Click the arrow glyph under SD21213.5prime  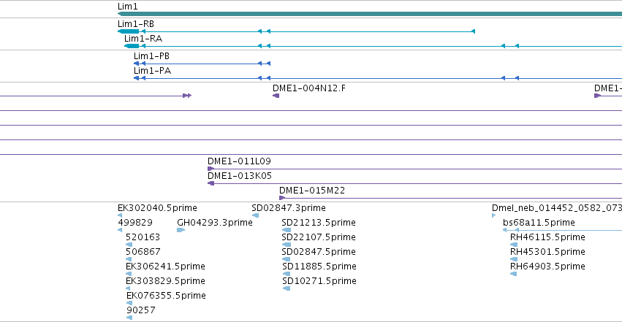(x=287, y=230)
